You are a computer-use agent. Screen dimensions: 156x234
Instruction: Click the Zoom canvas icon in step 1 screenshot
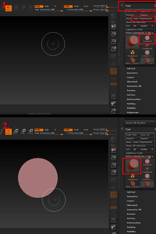113,35
